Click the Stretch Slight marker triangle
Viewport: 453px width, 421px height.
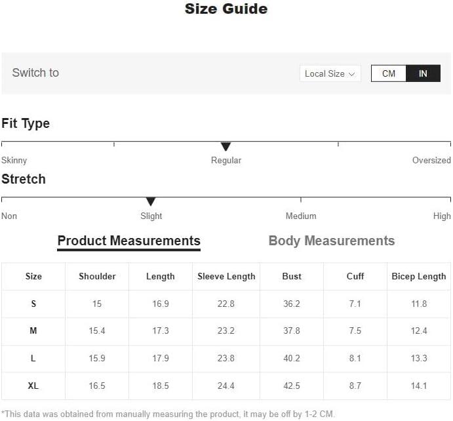[151, 201]
